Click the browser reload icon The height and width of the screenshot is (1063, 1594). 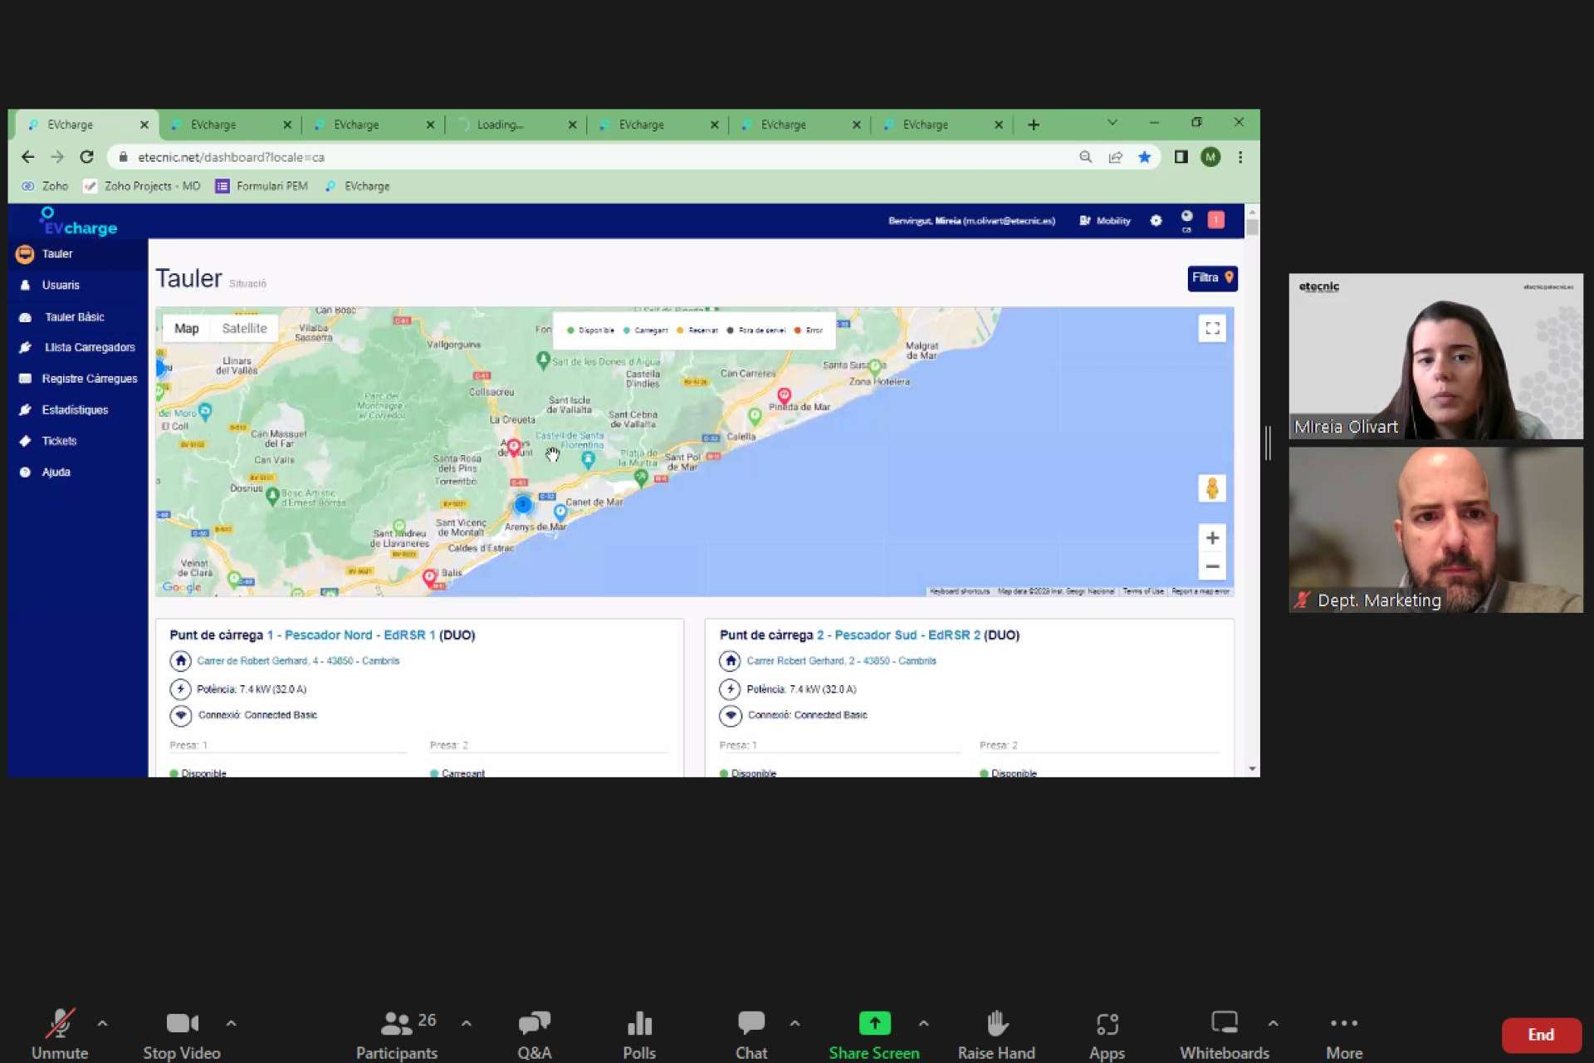click(x=86, y=157)
